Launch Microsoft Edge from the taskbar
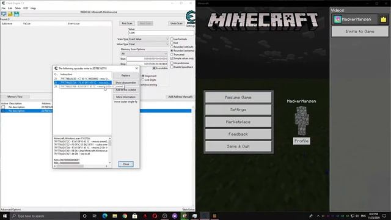Image resolution: width=391 pixels, height=220 pixels. tap(104, 216)
